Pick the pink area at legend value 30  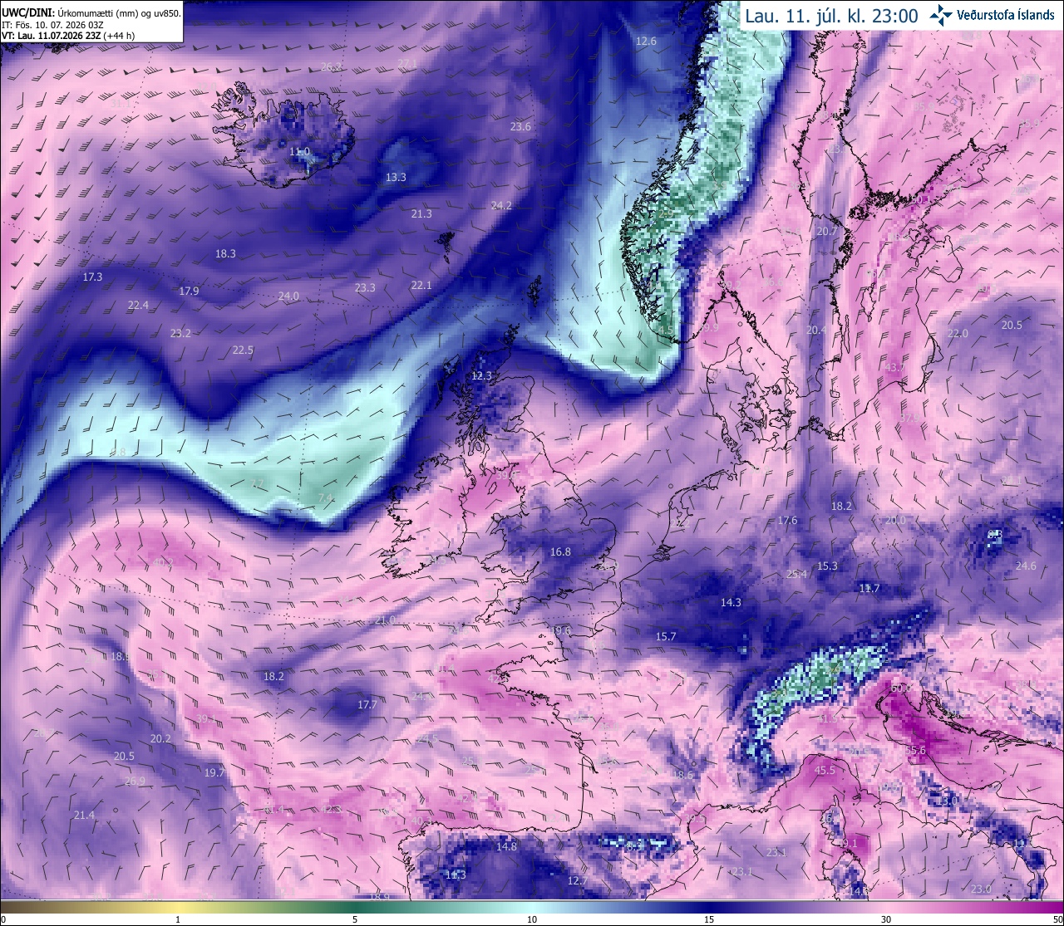[886, 907]
